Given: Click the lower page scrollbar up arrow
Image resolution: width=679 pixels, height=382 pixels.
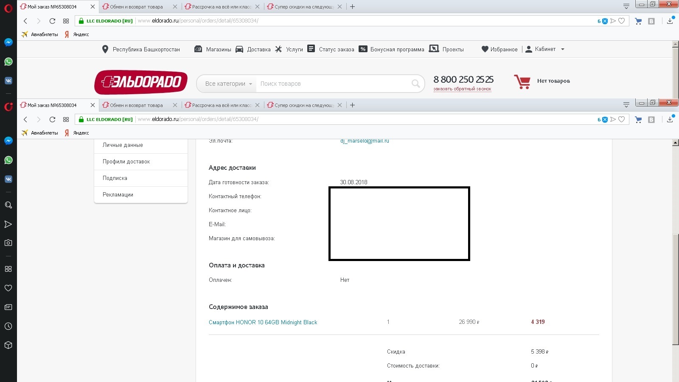Looking at the screenshot, I should [x=675, y=143].
